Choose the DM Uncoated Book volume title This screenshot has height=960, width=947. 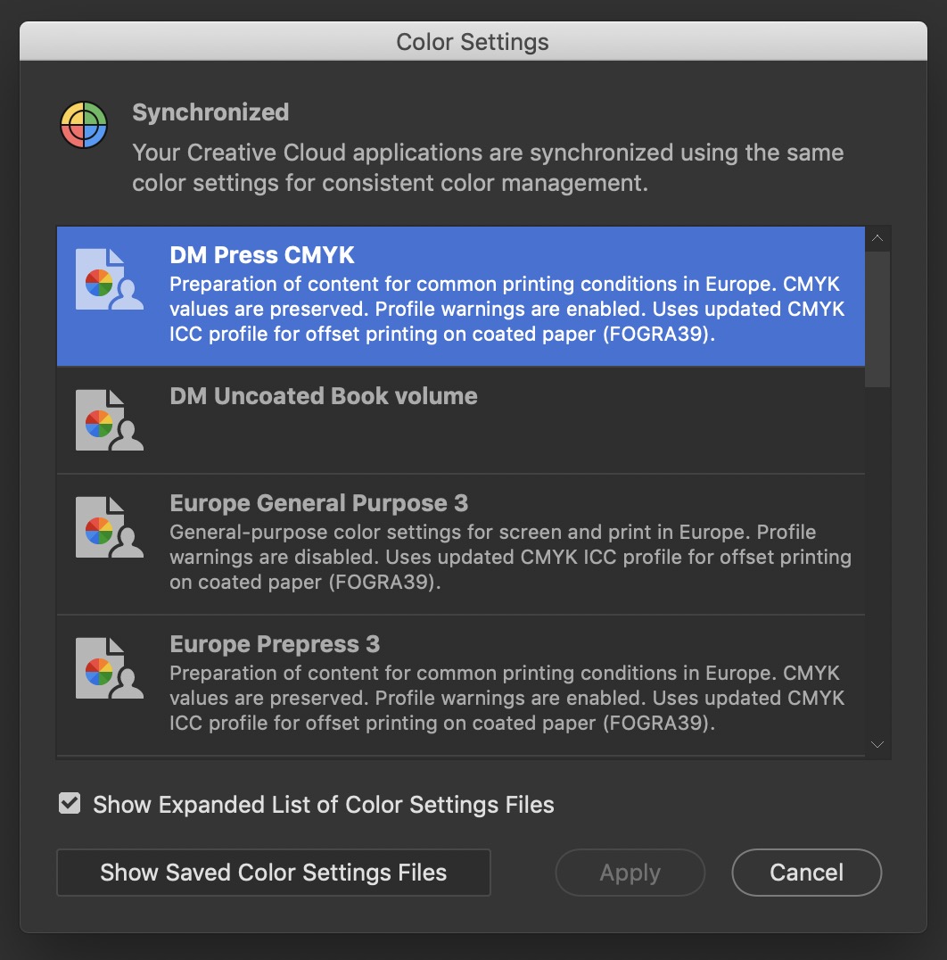pyautogui.click(x=324, y=396)
